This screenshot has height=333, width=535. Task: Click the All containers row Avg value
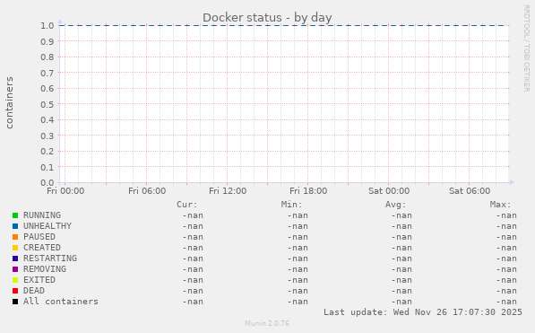coord(401,302)
